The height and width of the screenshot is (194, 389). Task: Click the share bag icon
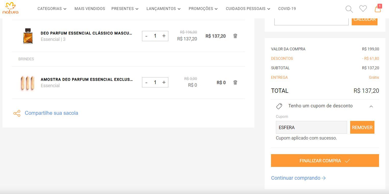pos(17,113)
